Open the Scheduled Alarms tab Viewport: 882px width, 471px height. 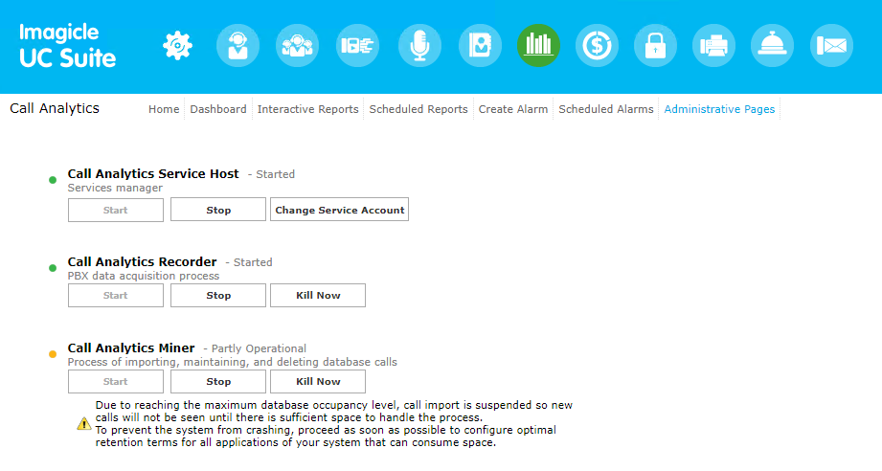(606, 109)
